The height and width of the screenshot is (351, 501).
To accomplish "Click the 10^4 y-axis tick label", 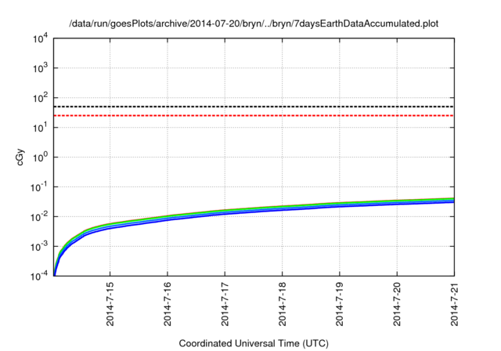I will click(x=40, y=38).
